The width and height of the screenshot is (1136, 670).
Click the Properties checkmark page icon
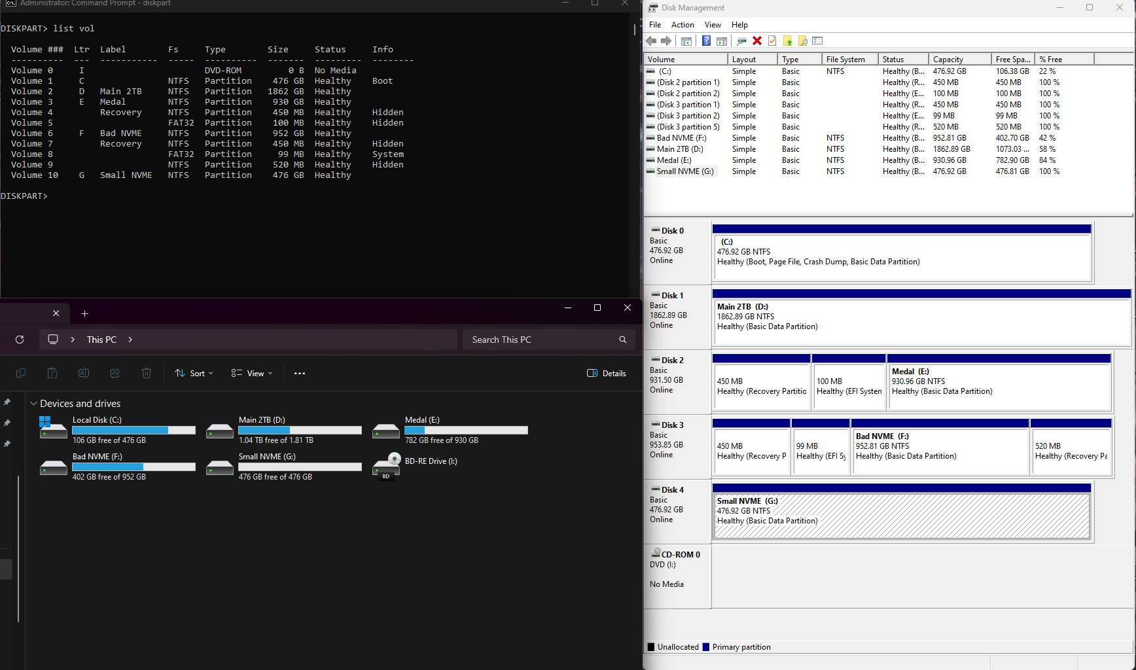(772, 41)
